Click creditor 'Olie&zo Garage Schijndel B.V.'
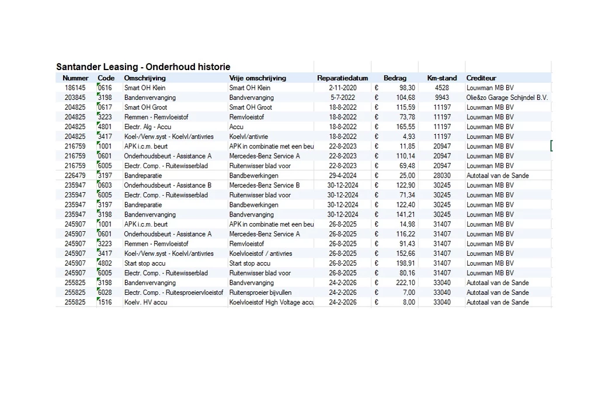 (507, 97)
